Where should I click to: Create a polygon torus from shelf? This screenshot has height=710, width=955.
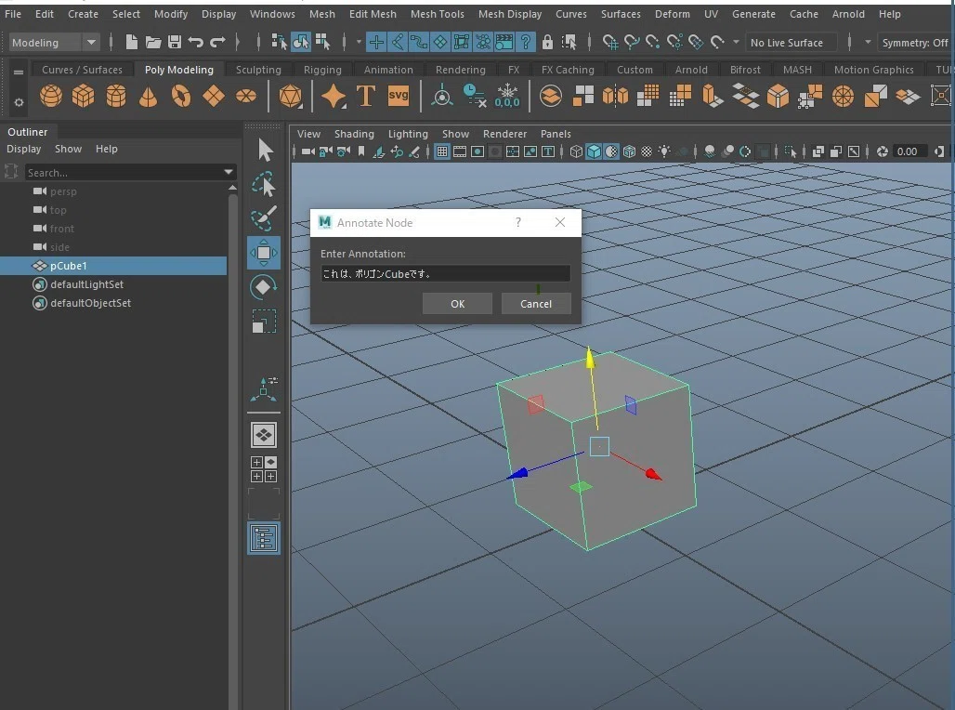(x=181, y=96)
